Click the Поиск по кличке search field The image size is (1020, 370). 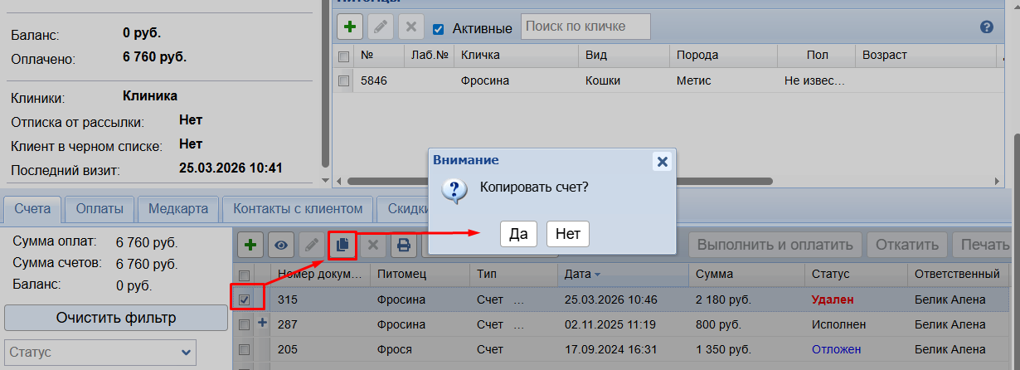click(x=585, y=27)
